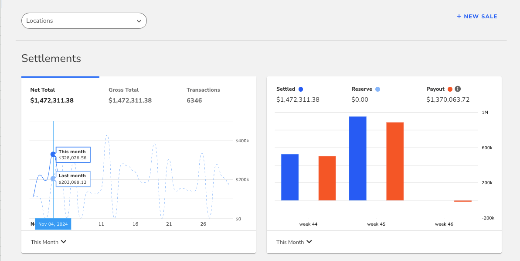The image size is (520, 261).
Task: Click the week 44 orange Payout bar
Action: [327, 178]
